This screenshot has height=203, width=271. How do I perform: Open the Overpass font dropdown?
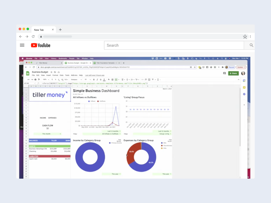76,80
